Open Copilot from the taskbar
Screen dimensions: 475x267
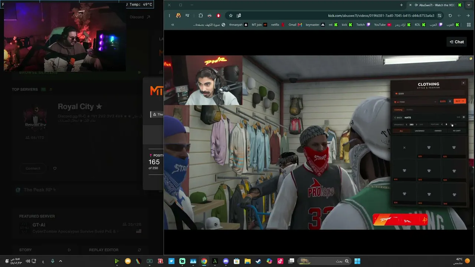click(269, 261)
